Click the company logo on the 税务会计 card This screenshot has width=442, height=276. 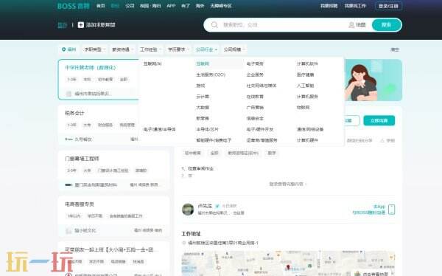point(69,139)
